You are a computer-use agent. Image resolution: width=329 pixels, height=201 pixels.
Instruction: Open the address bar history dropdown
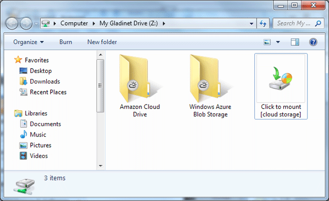coord(251,24)
